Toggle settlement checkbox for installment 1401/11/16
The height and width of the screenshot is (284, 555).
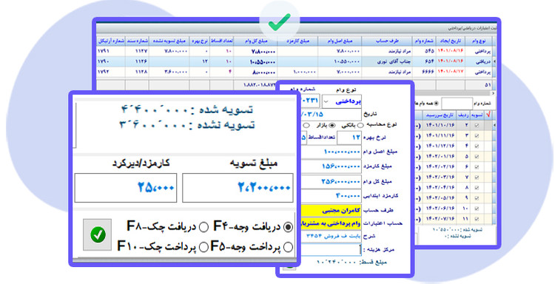click(x=477, y=135)
